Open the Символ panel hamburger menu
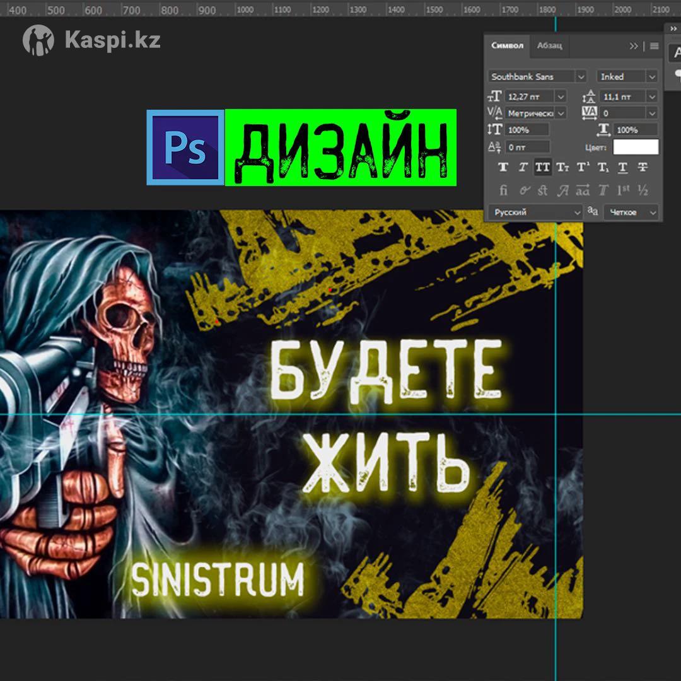Screen dimensions: 681x681 (x=654, y=46)
